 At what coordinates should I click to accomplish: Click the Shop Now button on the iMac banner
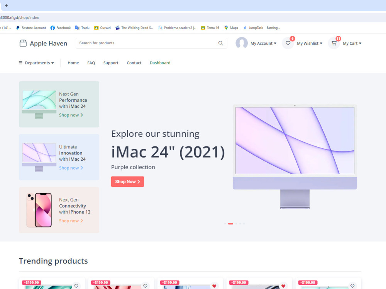tap(127, 181)
